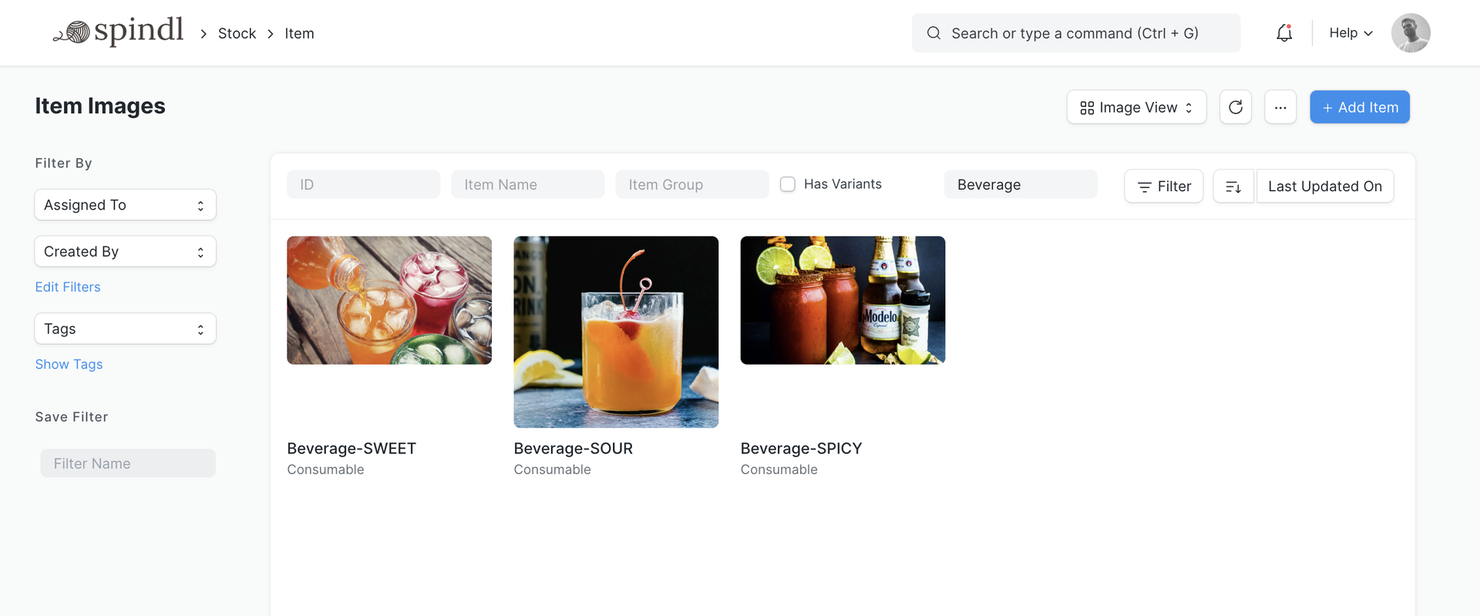Toggle the sort order direction button
This screenshot has height=616, width=1480.
[1233, 187]
